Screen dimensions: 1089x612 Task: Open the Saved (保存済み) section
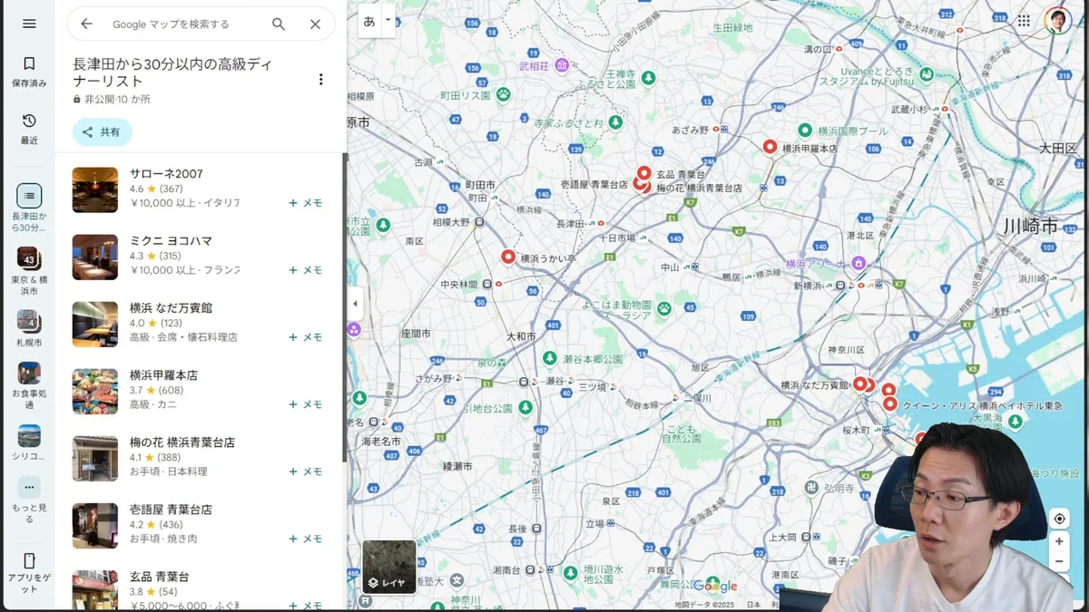point(29,71)
